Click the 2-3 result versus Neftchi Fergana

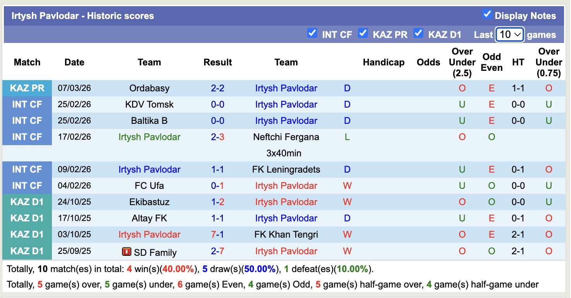218,137
